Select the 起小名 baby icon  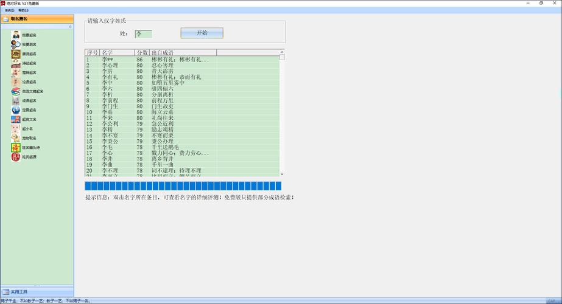(15, 128)
